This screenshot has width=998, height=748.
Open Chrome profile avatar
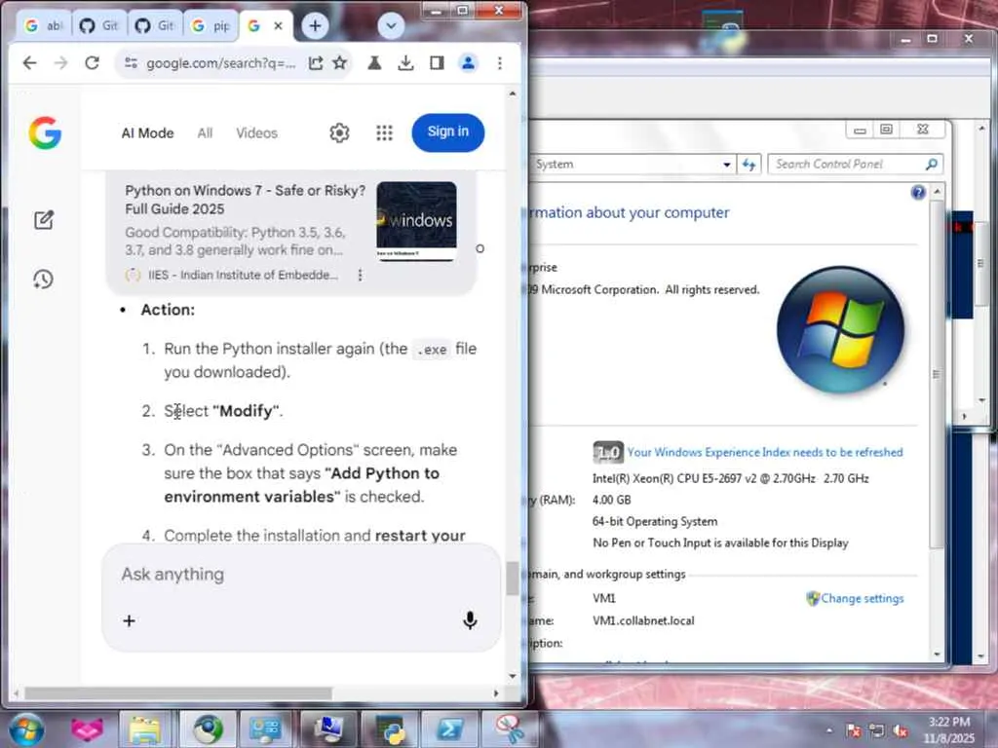(468, 62)
